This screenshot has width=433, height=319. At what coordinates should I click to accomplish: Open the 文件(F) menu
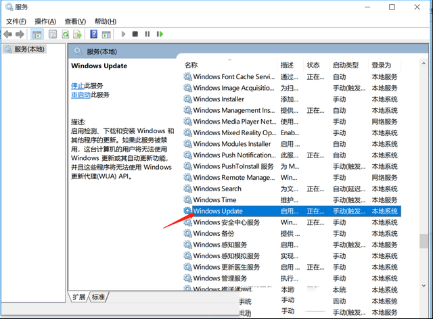pos(16,21)
